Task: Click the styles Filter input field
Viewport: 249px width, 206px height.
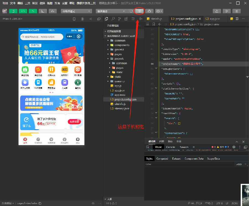Action: point(190,164)
